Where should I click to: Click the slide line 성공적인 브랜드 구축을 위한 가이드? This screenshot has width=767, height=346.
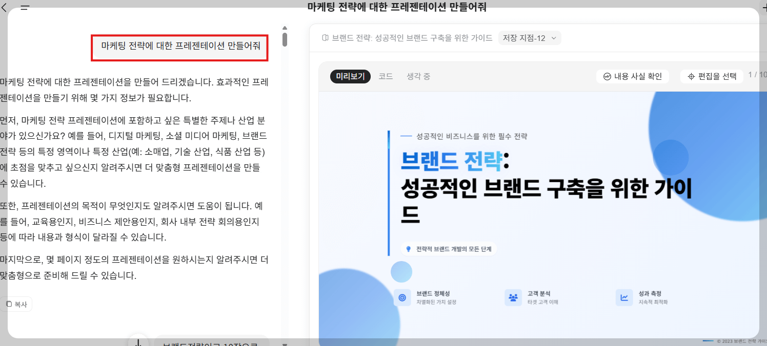(x=547, y=202)
